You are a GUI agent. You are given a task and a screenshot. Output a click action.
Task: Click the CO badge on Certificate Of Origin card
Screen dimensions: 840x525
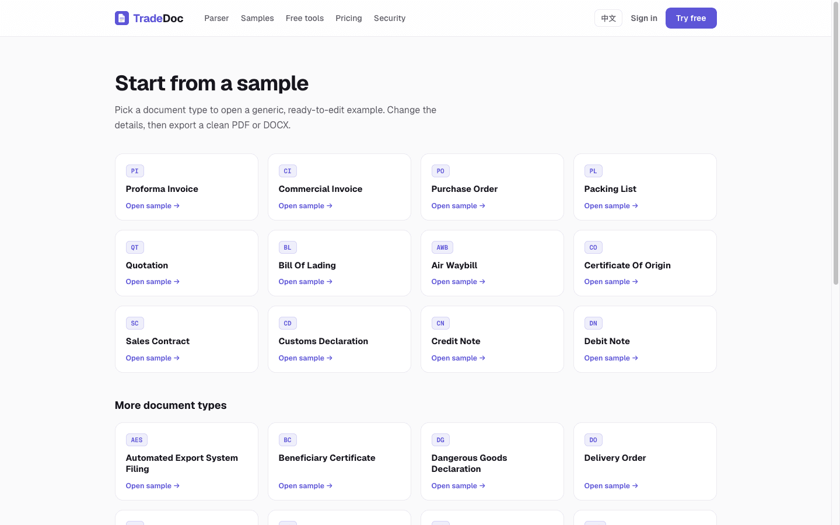593,247
